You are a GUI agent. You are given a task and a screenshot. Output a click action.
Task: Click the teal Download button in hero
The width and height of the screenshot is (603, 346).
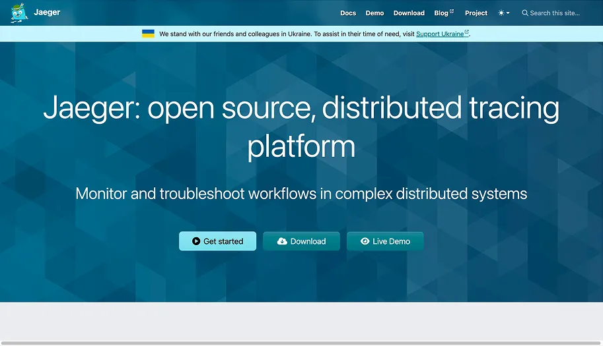301,241
